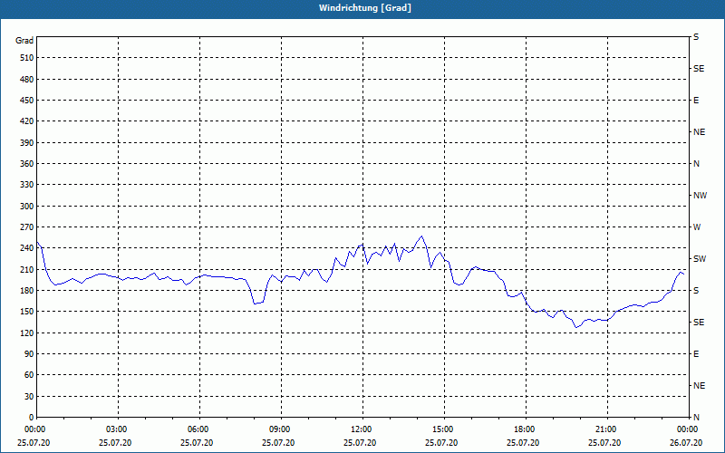The width and height of the screenshot is (725, 453).
Task: Click the 30 degree axis label
Action: pyautogui.click(x=29, y=396)
